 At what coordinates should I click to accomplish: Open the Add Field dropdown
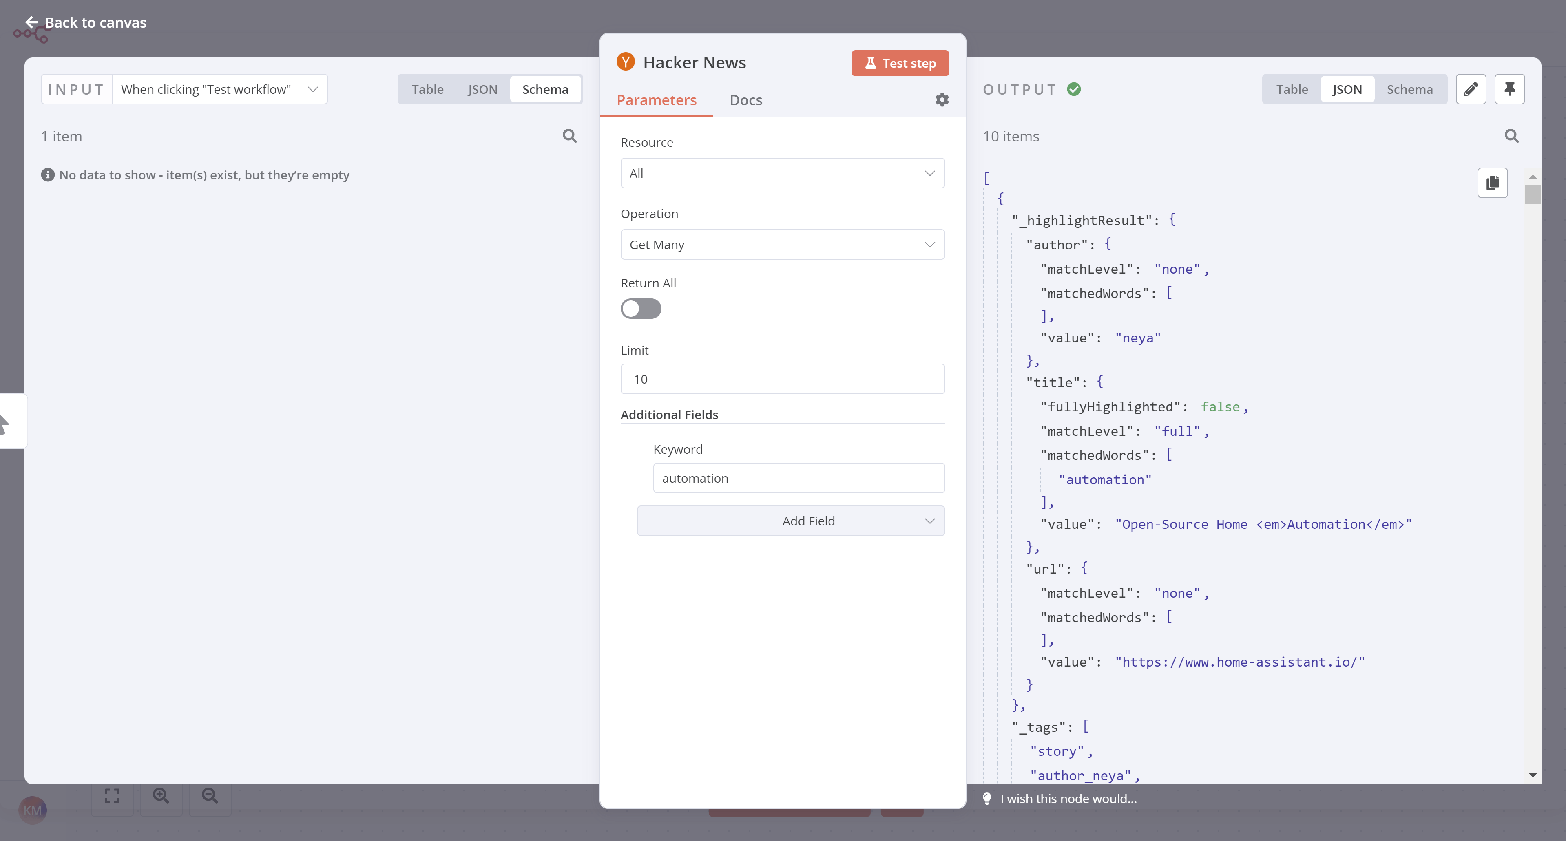(x=790, y=521)
